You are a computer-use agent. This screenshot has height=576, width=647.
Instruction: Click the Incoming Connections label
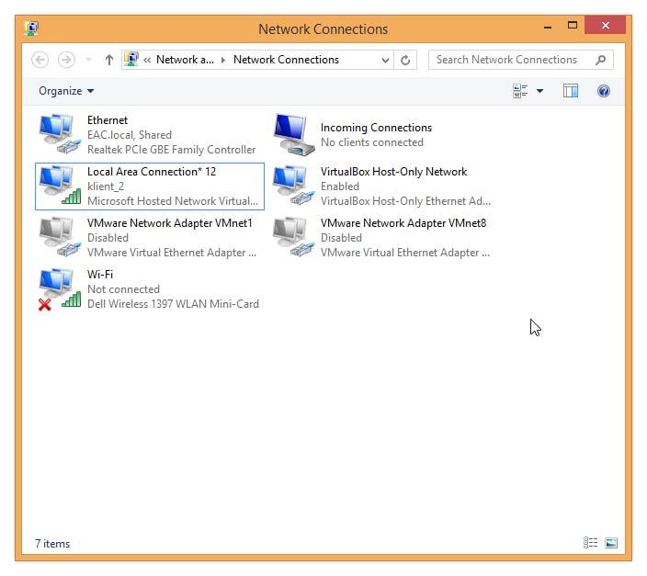376,128
